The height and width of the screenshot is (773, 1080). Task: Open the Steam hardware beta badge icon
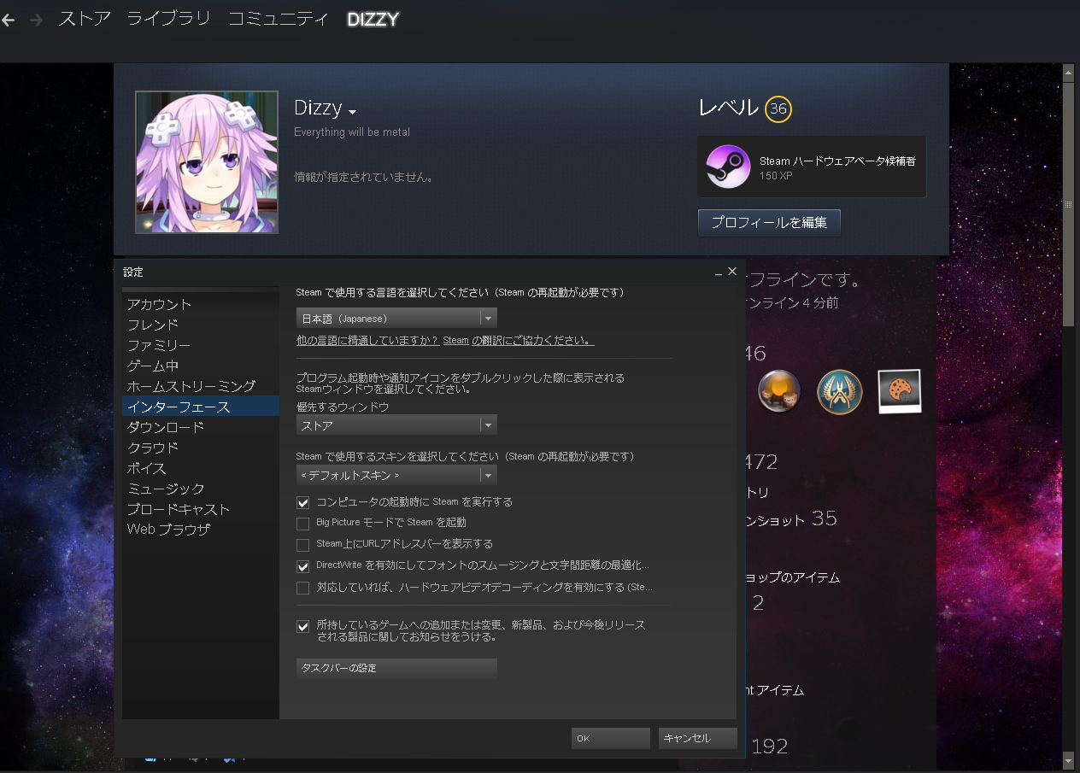pyautogui.click(x=728, y=167)
